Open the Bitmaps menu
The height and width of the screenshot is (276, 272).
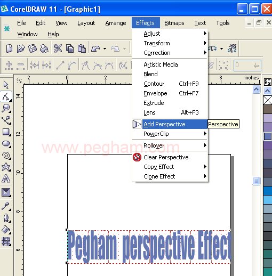pos(174,23)
